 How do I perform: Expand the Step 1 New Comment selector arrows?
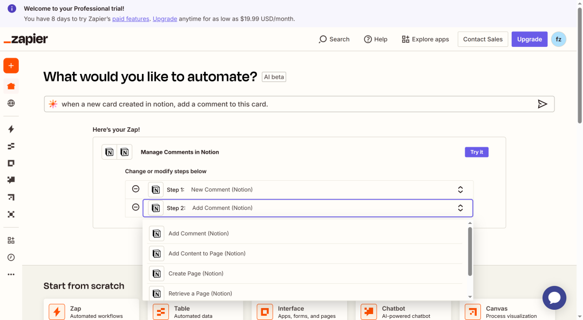click(x=460, y=189)
